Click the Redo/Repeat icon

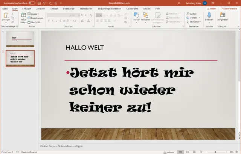click(51, 3)
